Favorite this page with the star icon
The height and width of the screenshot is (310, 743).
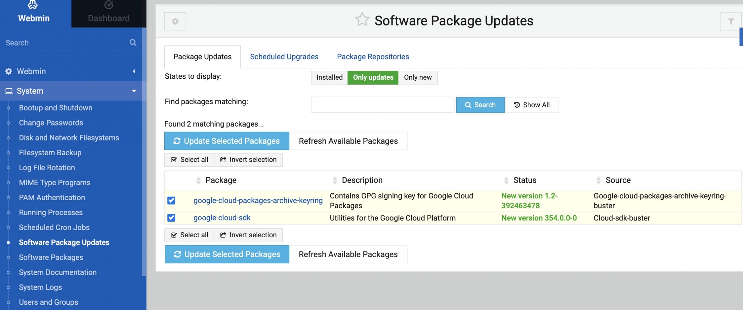(362, 20)
